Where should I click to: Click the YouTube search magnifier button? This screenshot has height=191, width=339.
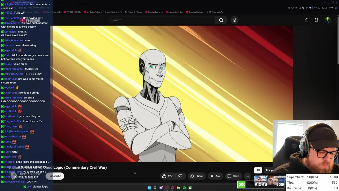point(221,20)
